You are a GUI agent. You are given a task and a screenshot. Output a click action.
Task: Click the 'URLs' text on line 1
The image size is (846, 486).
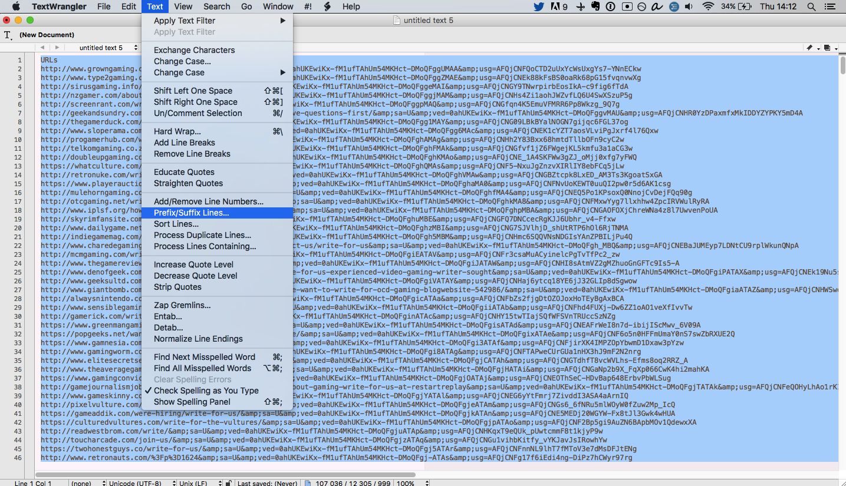pyautogui.click(x=49, y=60)
